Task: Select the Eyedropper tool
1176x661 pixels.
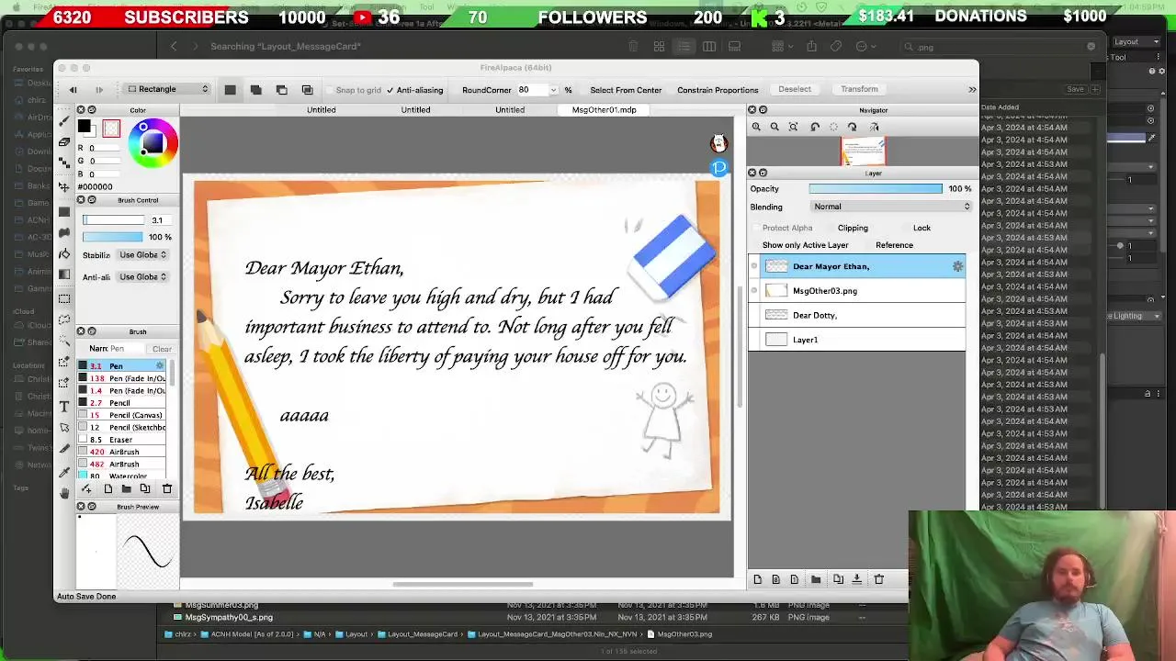Action: point(64,472)
